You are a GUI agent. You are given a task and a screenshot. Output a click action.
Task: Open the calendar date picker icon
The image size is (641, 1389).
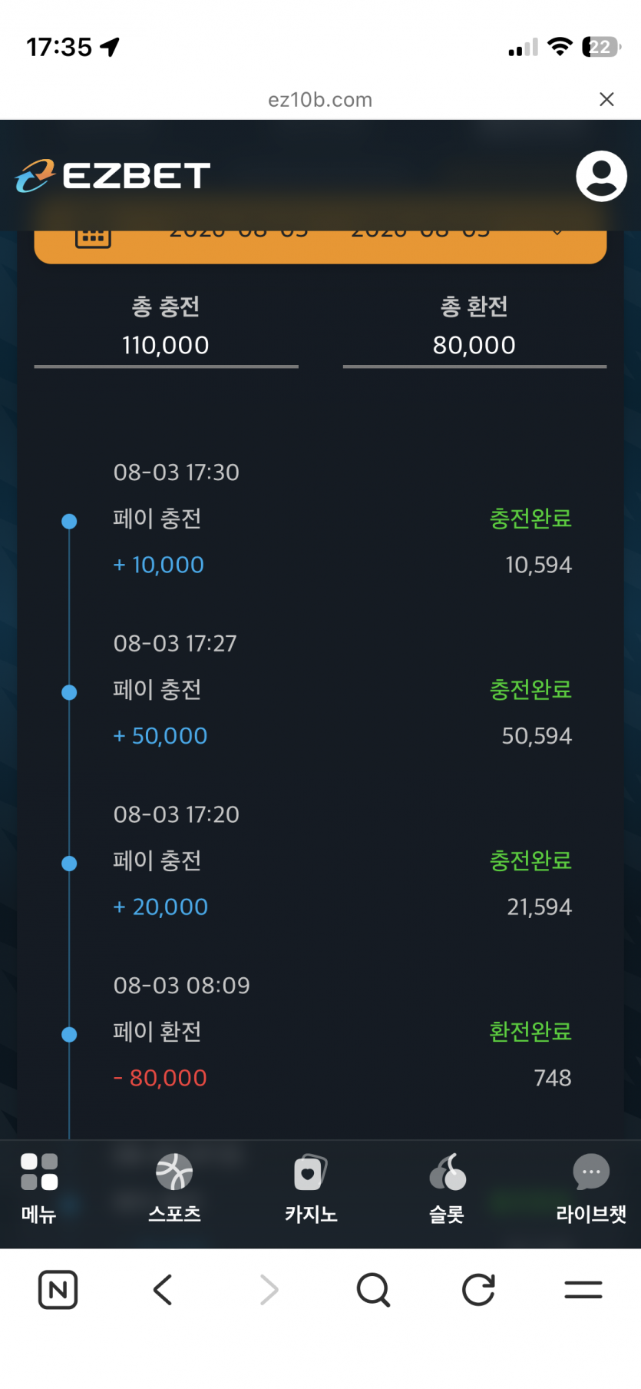coord(93,236)
